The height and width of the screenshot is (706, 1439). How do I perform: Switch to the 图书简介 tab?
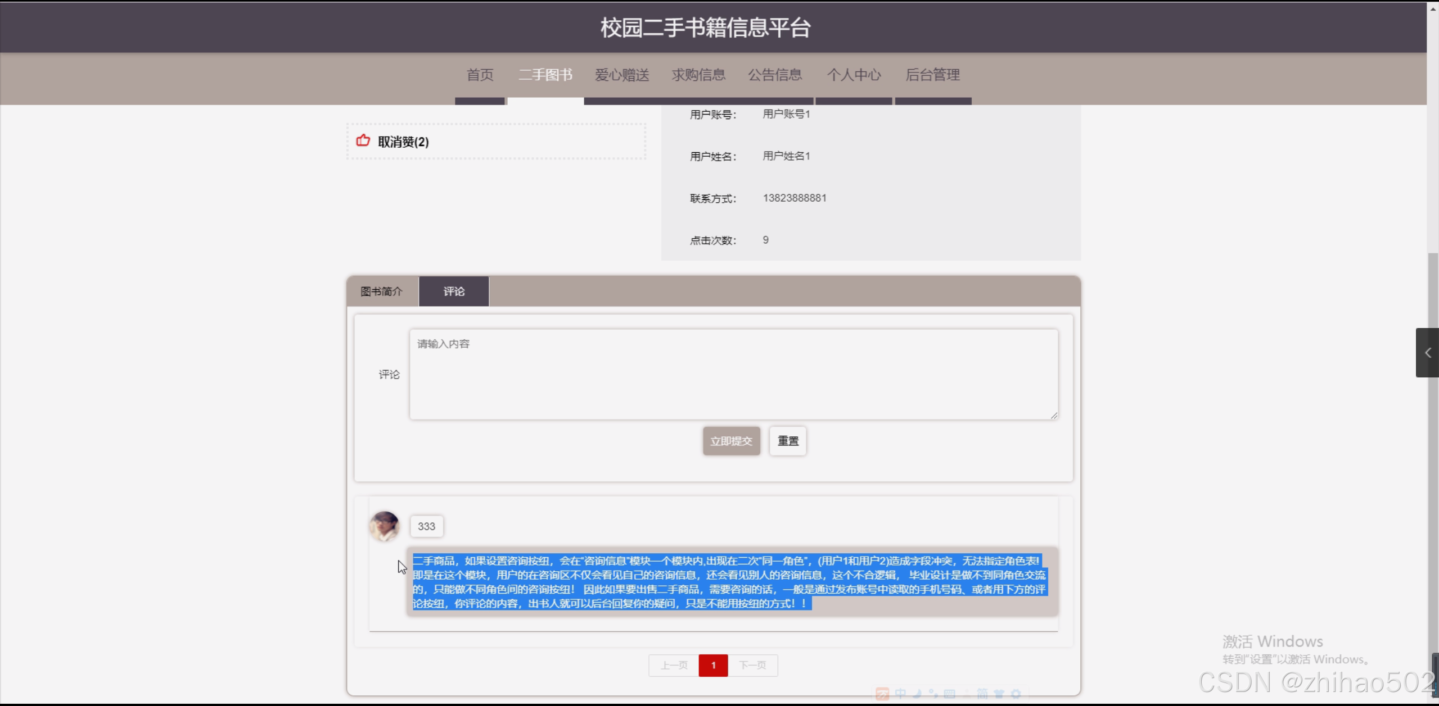point(381,291)
